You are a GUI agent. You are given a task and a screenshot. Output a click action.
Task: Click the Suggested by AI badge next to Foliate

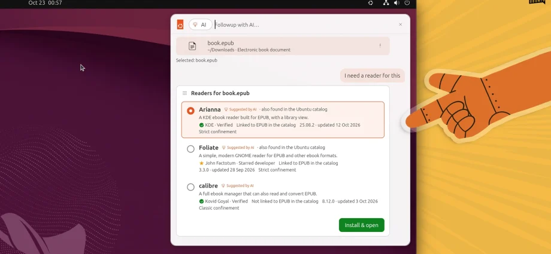click(238, 148)
